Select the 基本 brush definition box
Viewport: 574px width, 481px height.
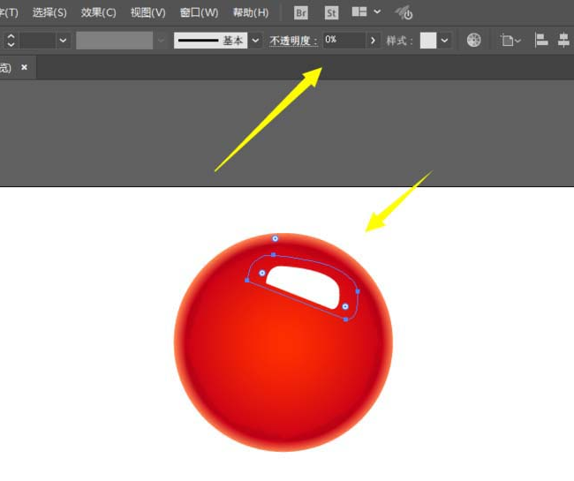(210, 41)
